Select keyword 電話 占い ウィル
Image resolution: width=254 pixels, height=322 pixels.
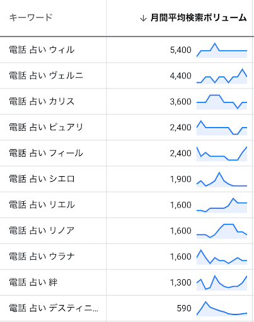42,50
